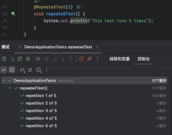Pause the program
Screen dimensions: 172x135
[47, 59]
